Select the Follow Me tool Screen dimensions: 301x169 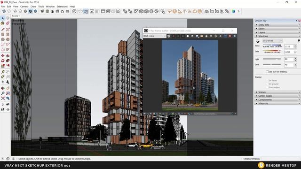8,61
